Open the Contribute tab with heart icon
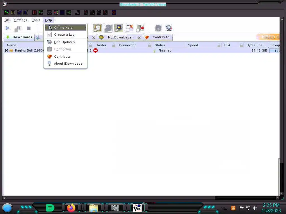 click(158, 37)
